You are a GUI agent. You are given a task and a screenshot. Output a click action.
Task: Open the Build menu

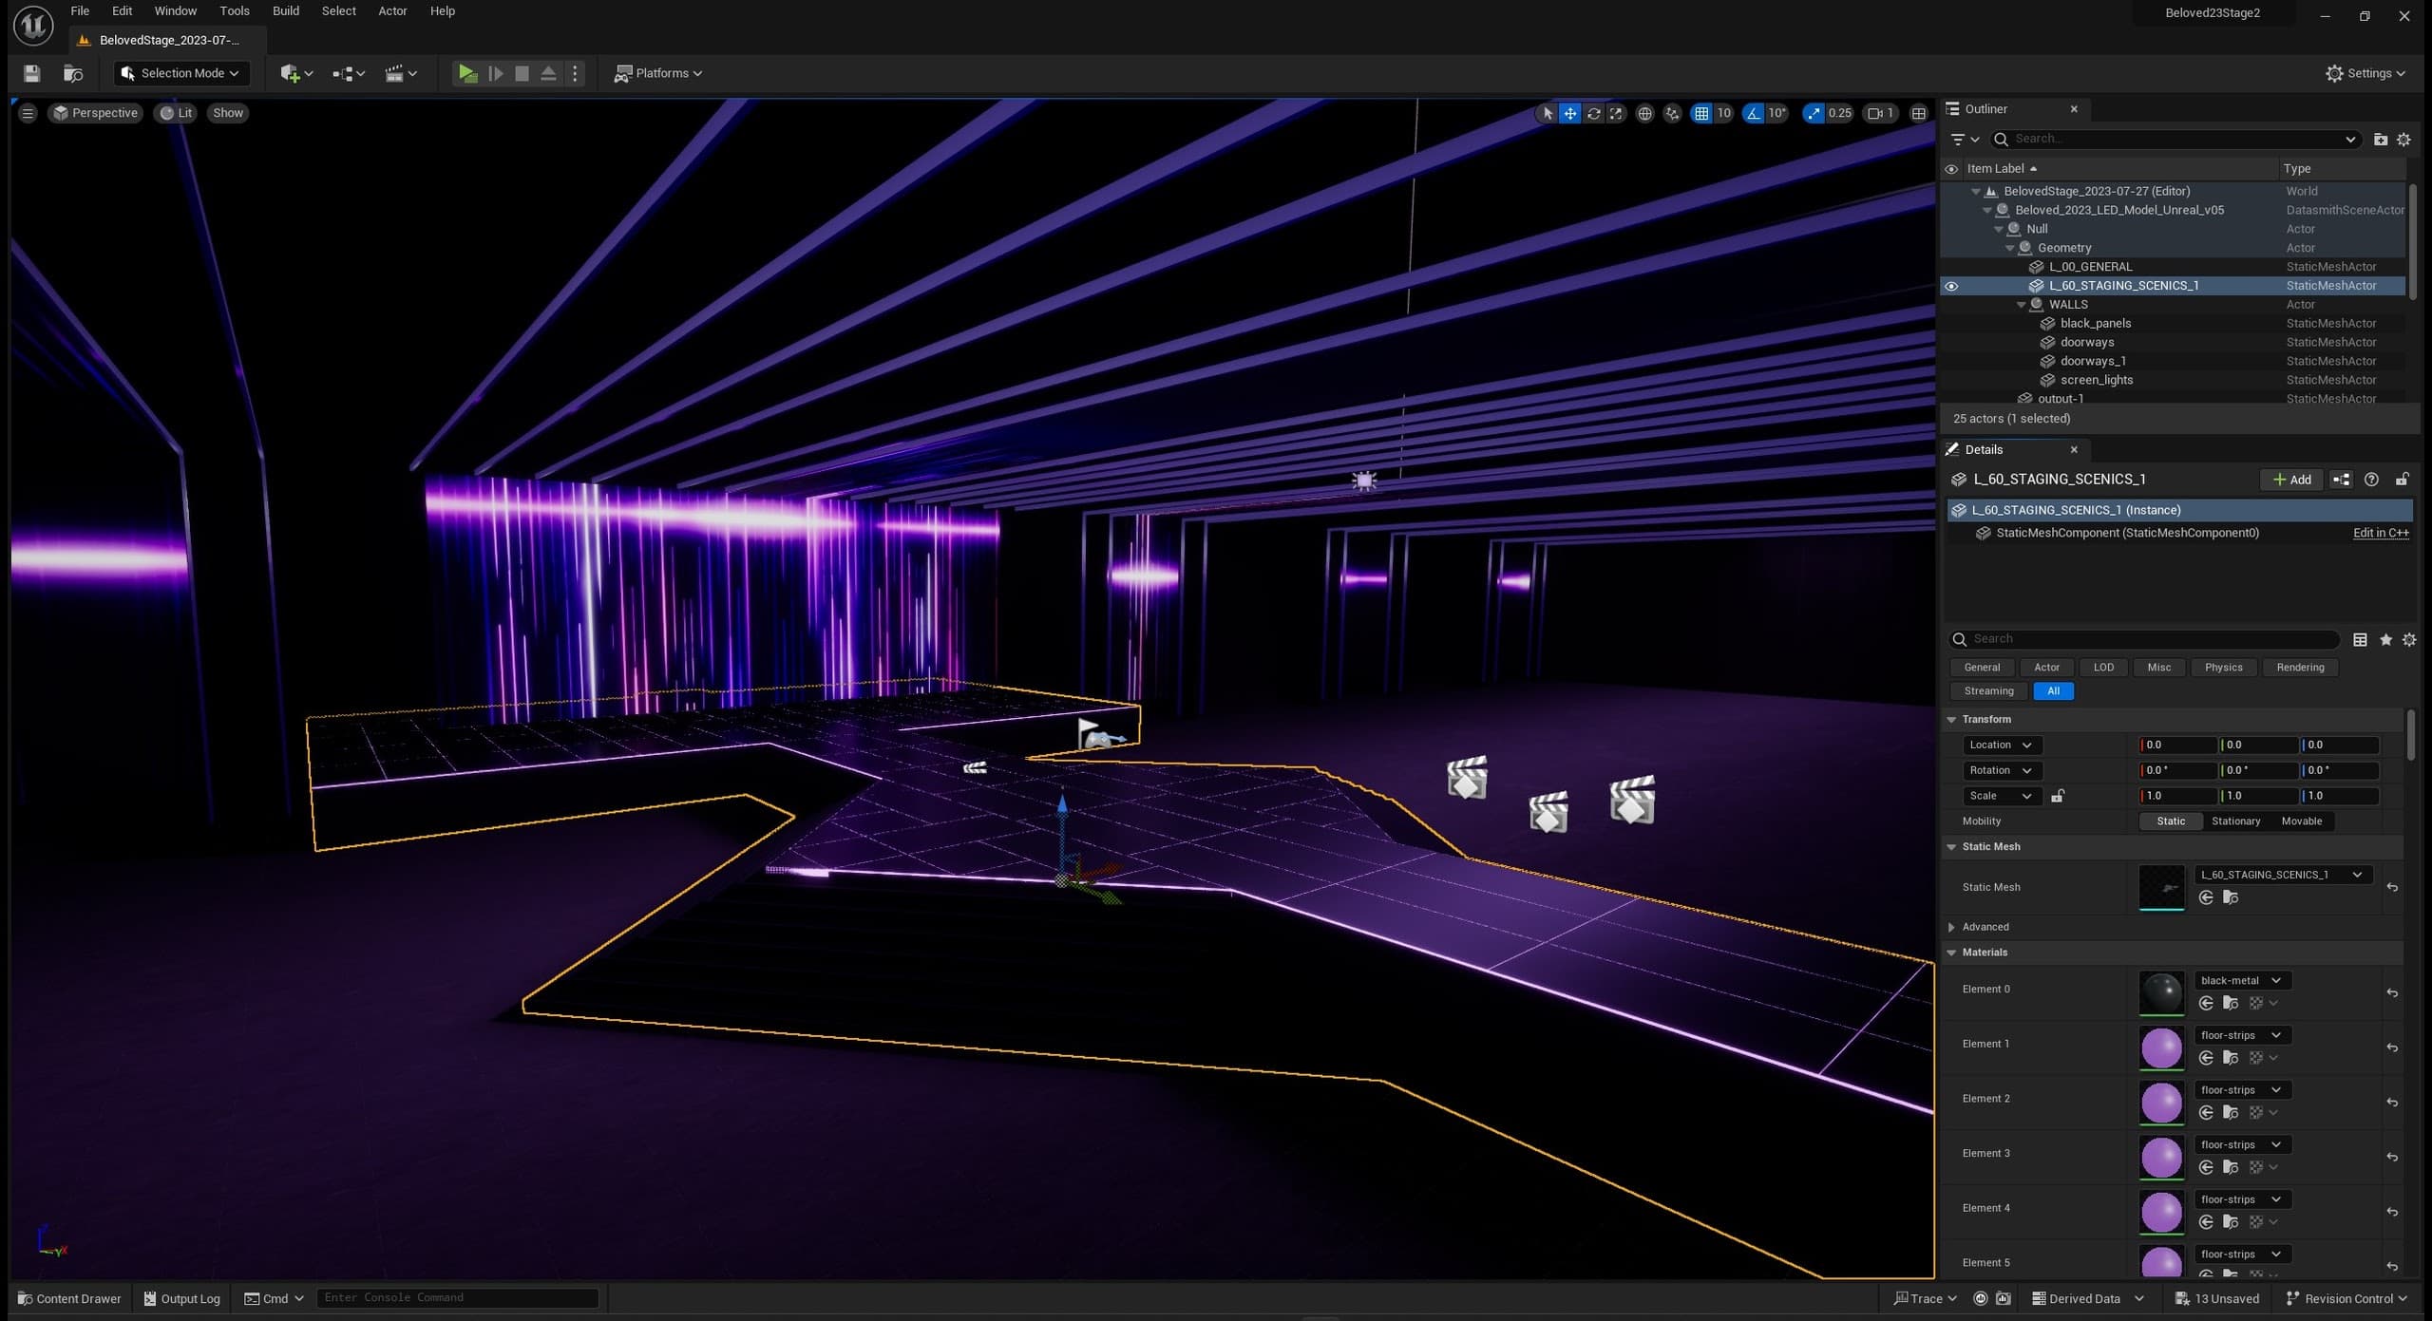point(285,11)
